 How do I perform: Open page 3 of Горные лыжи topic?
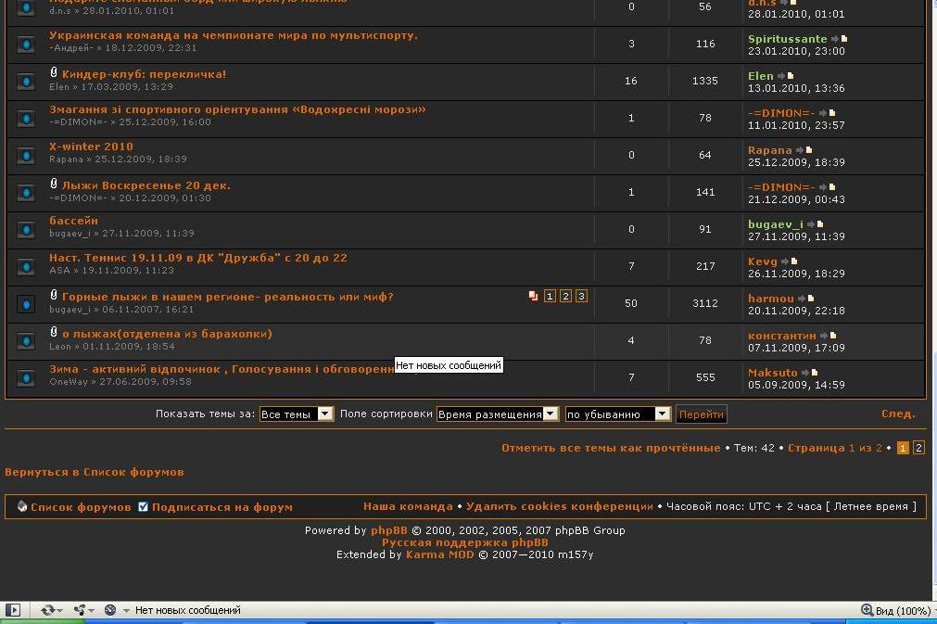[x=581, y=297]
